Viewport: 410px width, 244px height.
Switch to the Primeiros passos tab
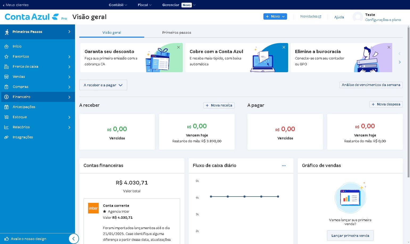coord(177,32)
